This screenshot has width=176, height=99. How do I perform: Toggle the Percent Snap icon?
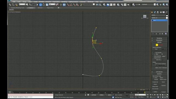coord(74,5)
